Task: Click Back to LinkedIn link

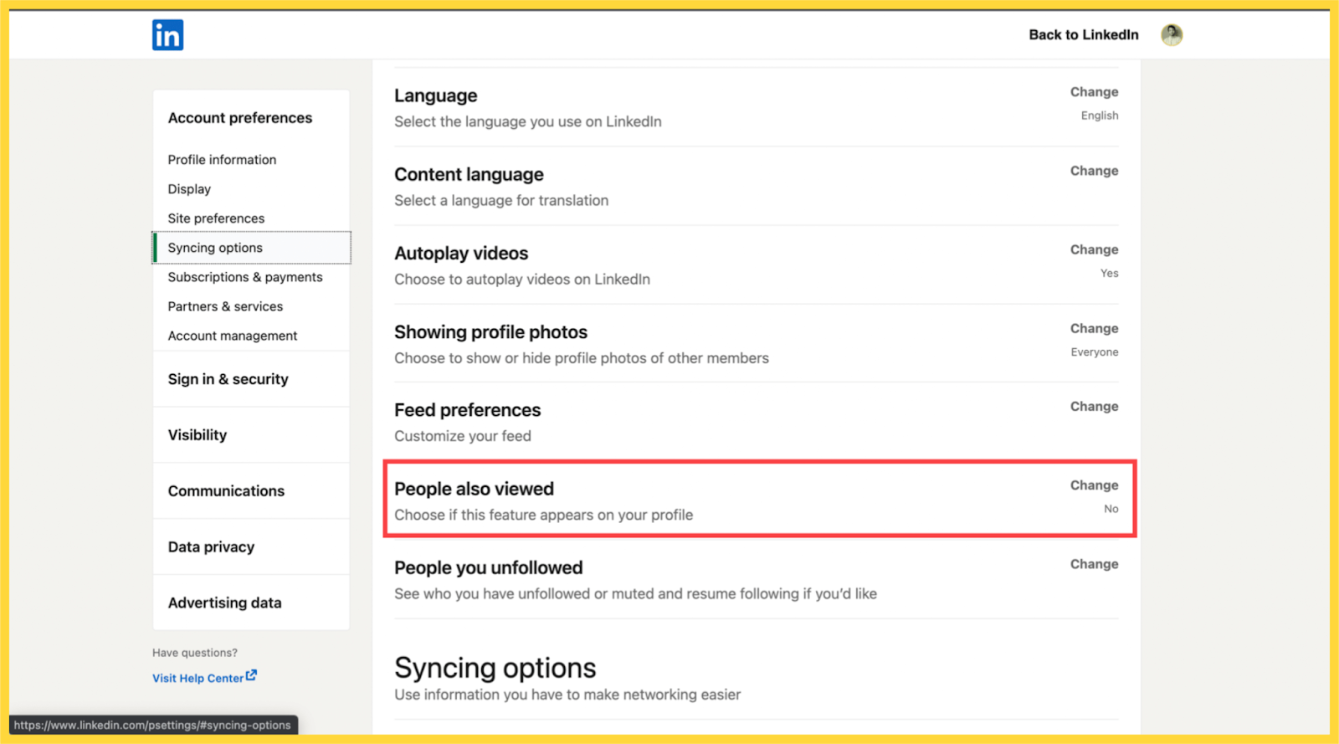Action: [1083, 34]
